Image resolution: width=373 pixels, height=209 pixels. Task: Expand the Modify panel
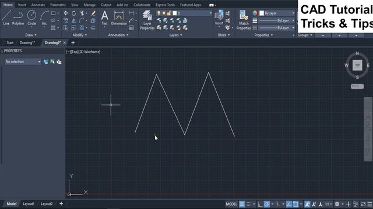click(x=80, y=35)
